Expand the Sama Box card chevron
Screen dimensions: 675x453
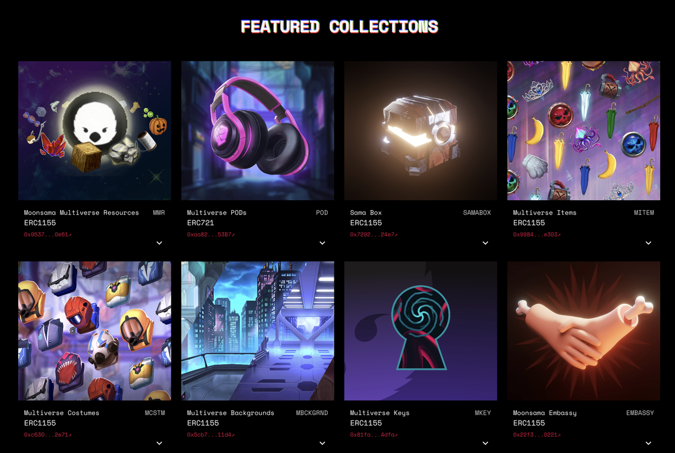click(485, 243)
